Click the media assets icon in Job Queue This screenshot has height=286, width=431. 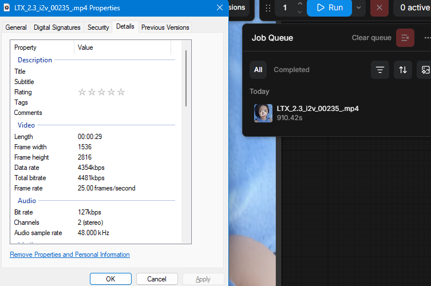point(425,70)
